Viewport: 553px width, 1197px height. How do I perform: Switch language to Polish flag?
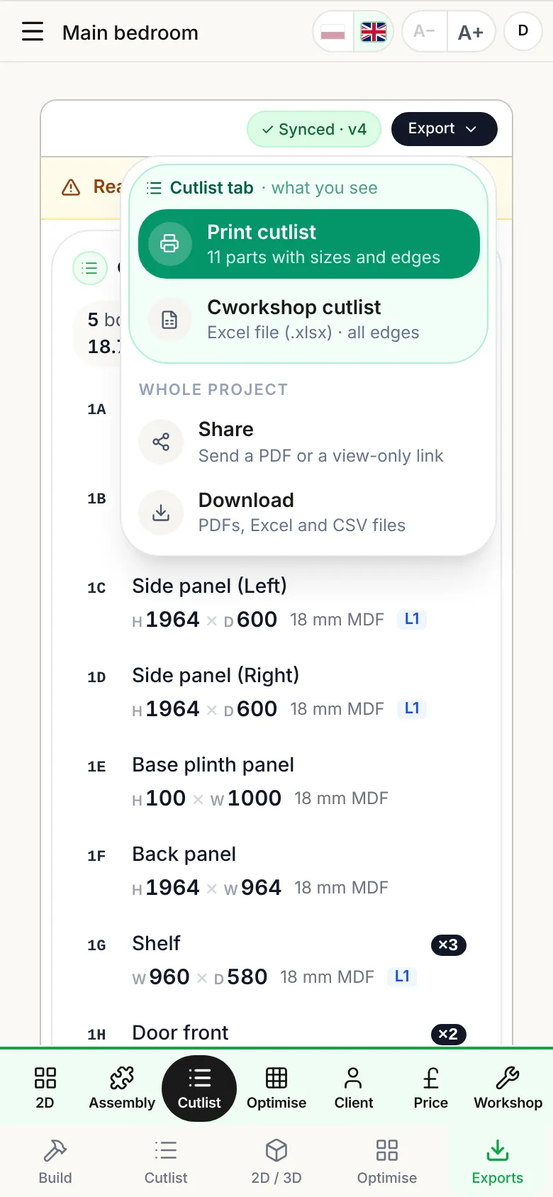333,32
